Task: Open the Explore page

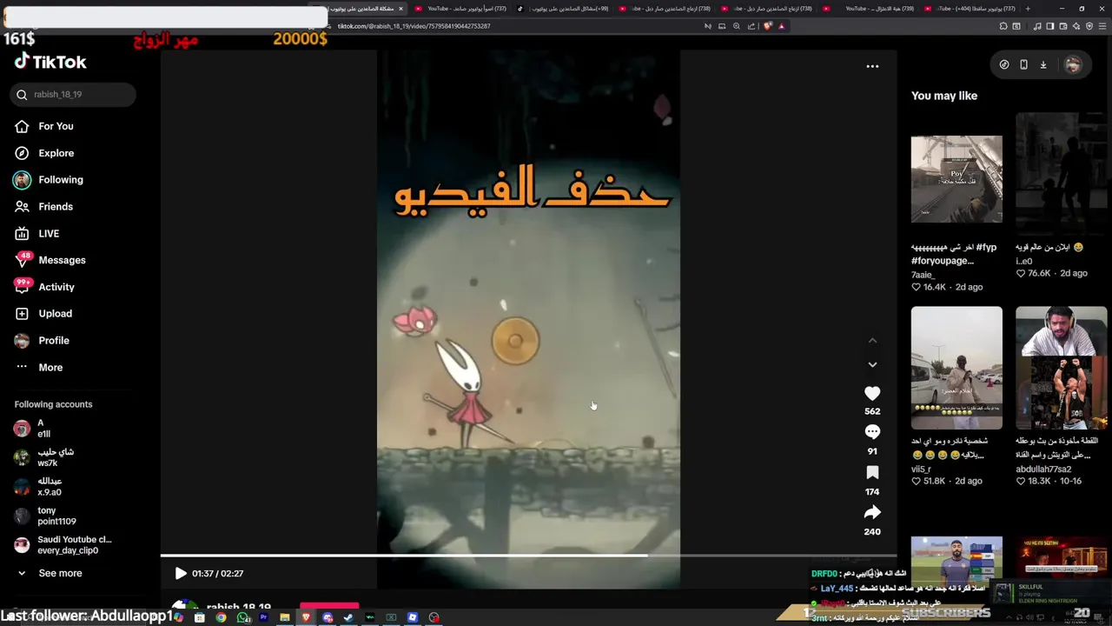Action: coord(56,153)
